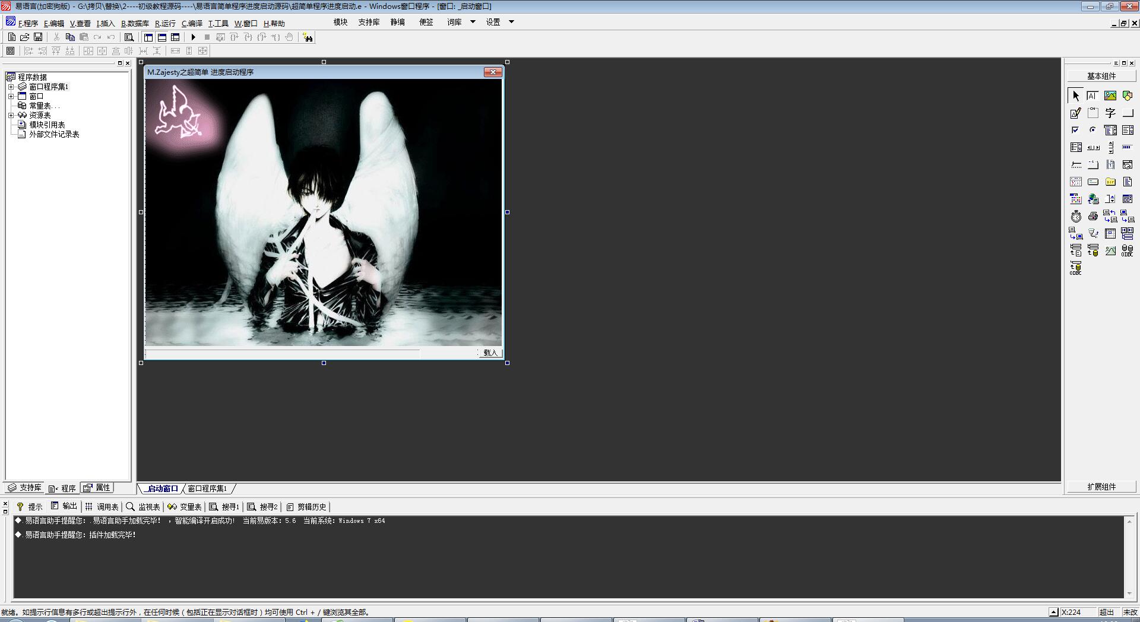Open the 变量表 output tab

click(x=185, y=507)
